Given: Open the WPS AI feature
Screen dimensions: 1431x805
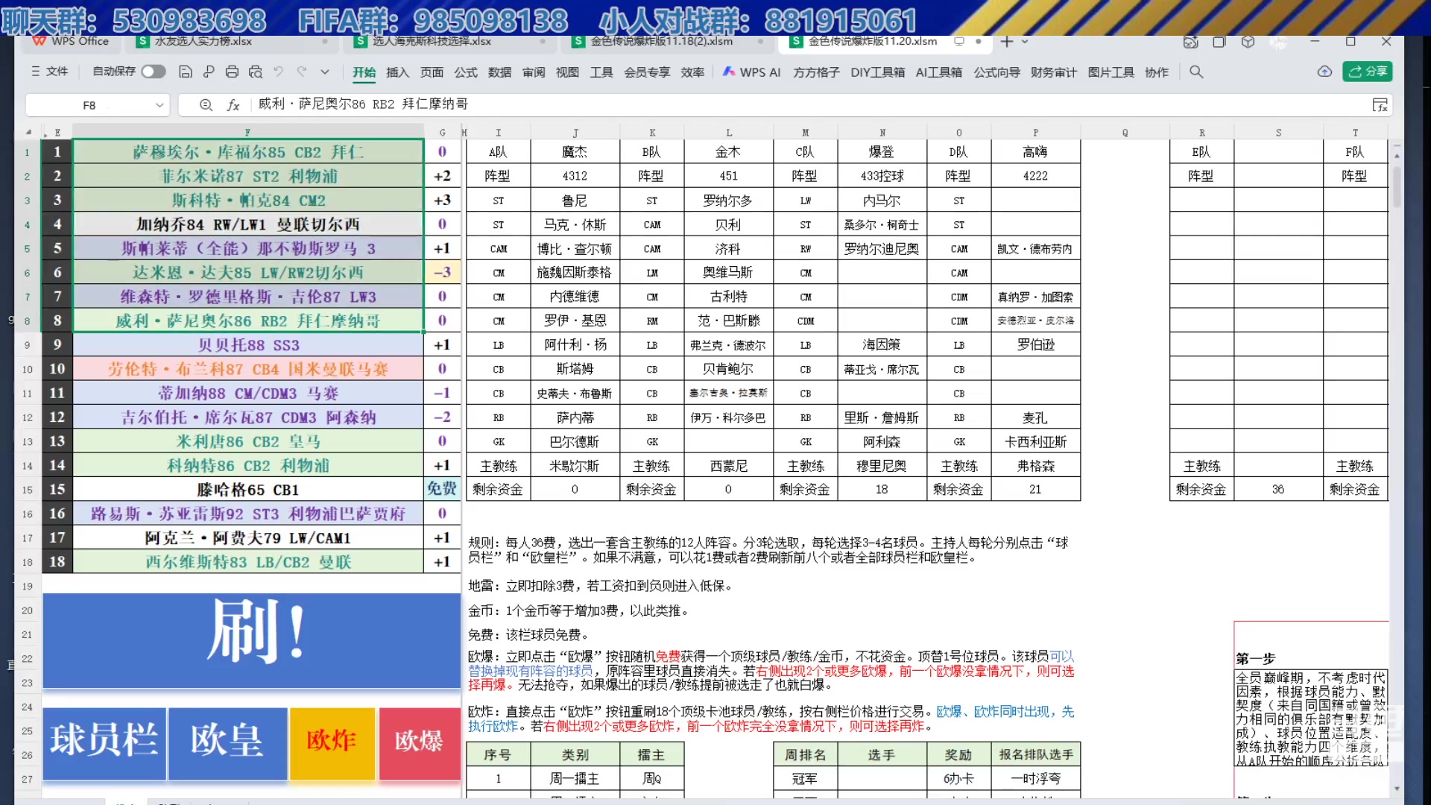Looking at the screenshot, I should pyautogui.click(x=751, y=72).
